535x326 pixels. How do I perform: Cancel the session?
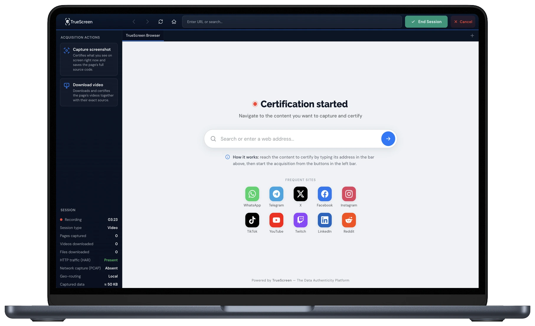pyautogui.click(x=463, y=22)
